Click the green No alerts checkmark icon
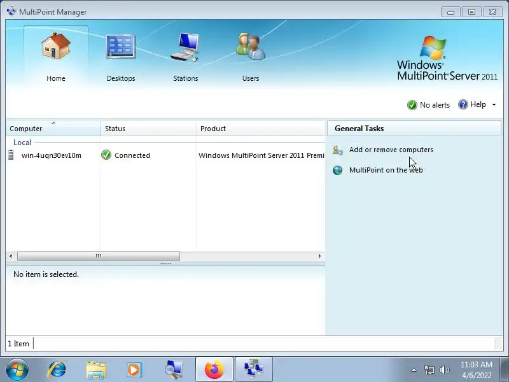Image resolution: width=509 pixels, height=382 pixels. point(412,105)
